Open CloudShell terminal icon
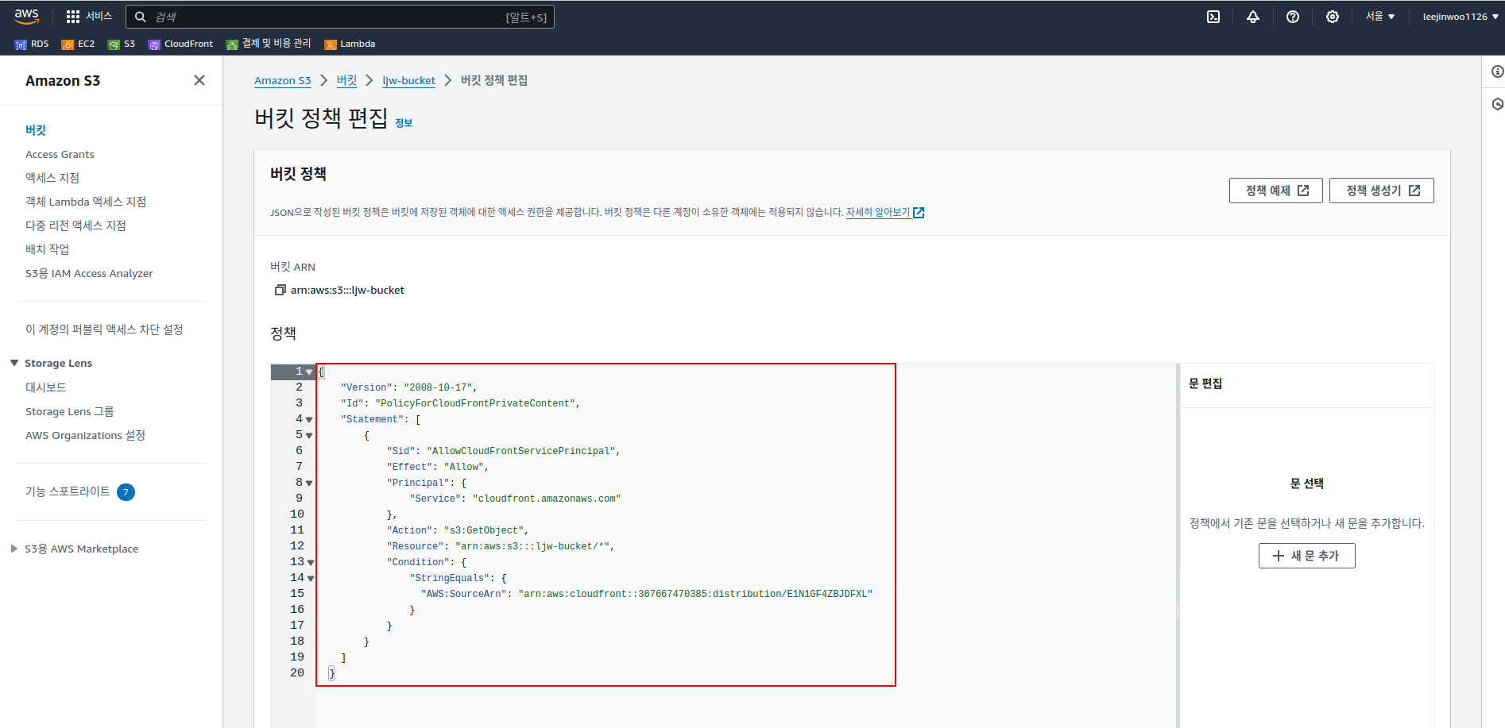This screenshot has height=728, width=1505. (1213, 17)
